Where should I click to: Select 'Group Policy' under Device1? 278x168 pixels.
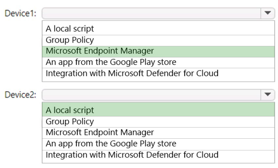coord(158,41)
